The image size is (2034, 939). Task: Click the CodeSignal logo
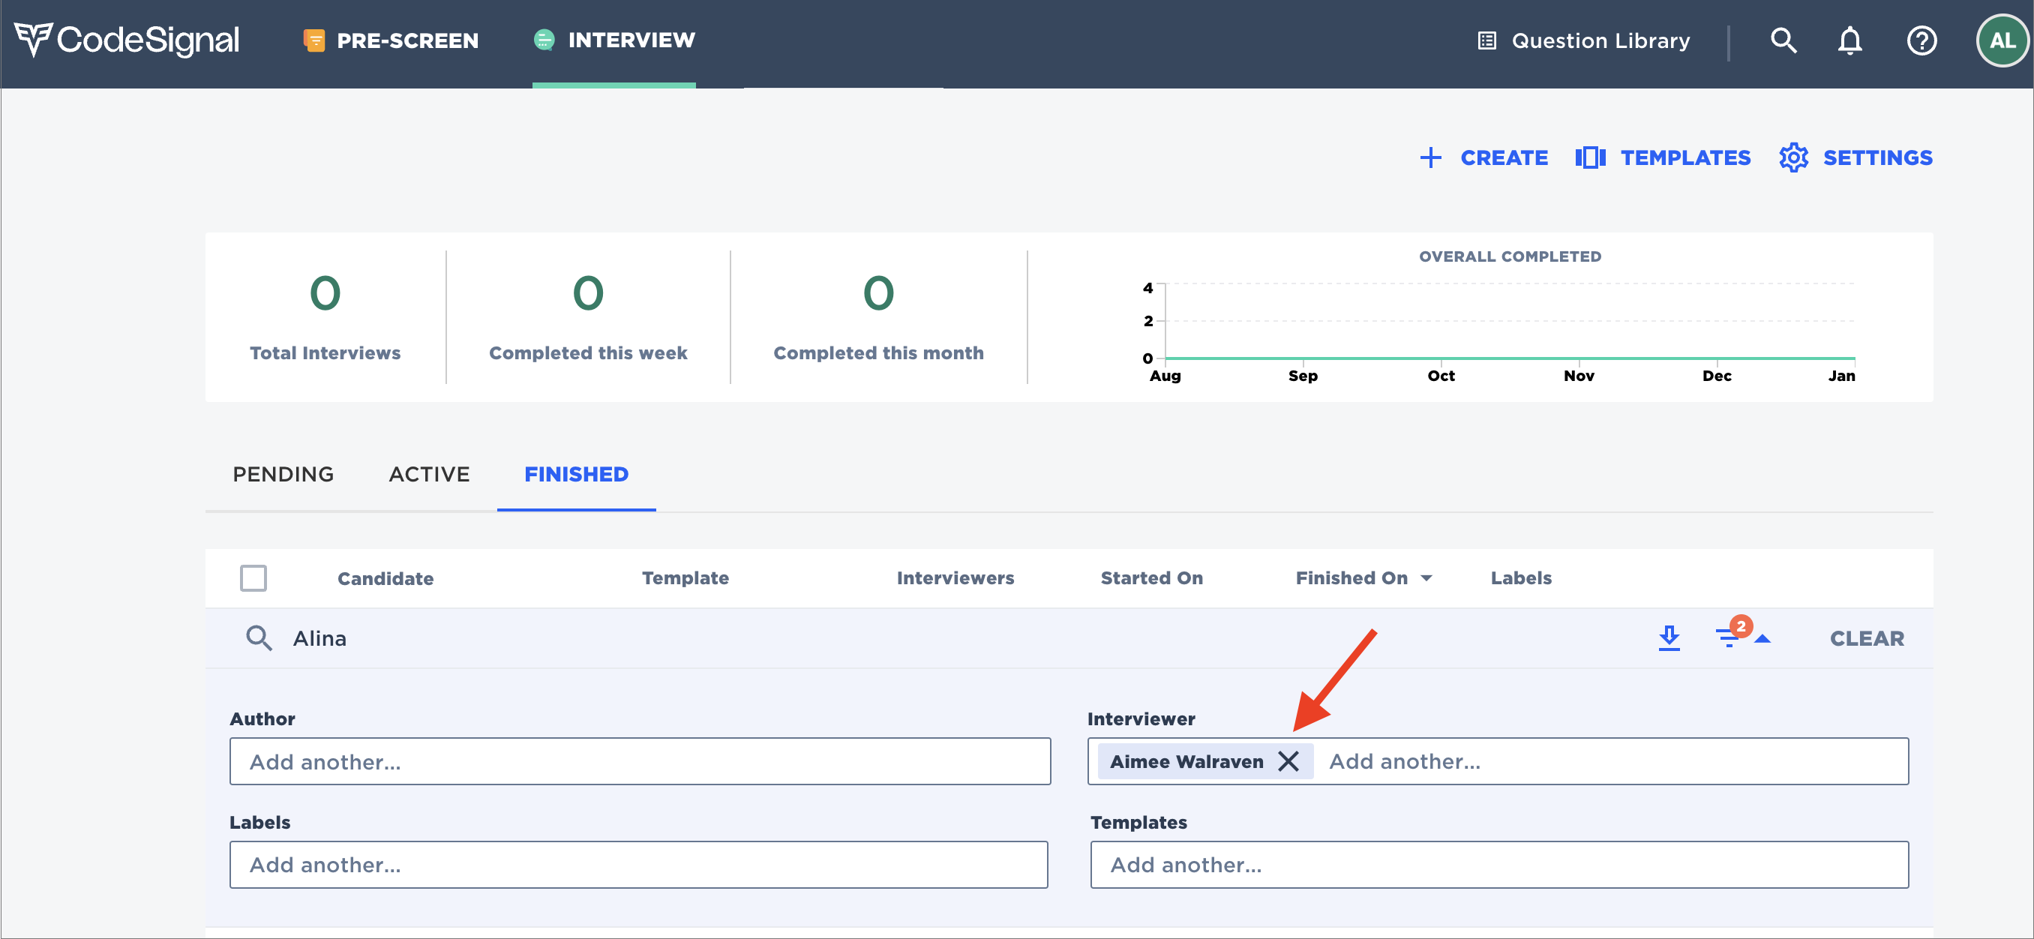tap(126, 40)
